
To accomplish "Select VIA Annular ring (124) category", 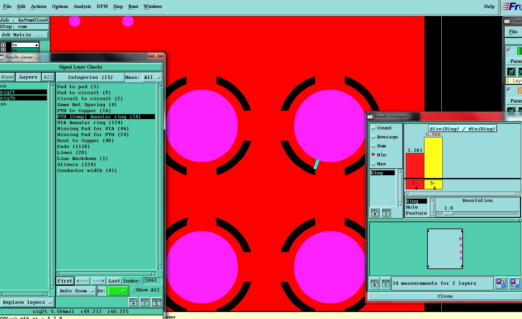I will coord(90,123).
